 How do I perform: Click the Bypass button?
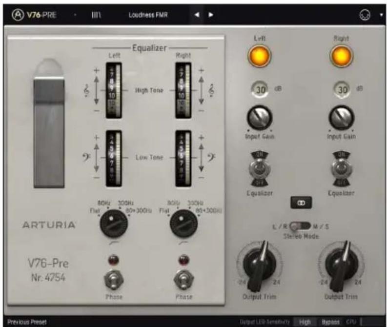click(331, 322)
